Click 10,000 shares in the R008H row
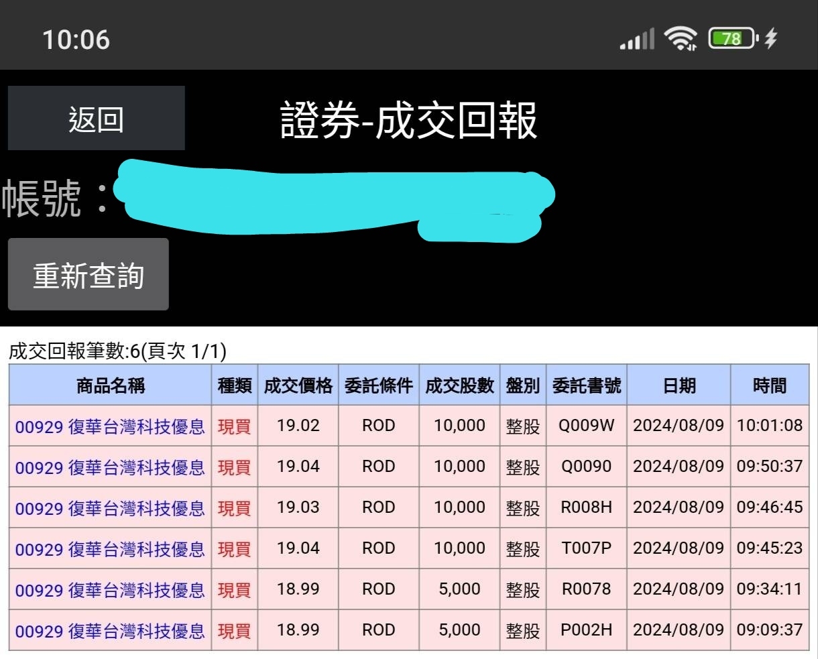This screenshot has width=818, height=659. [x=459, y=507]
